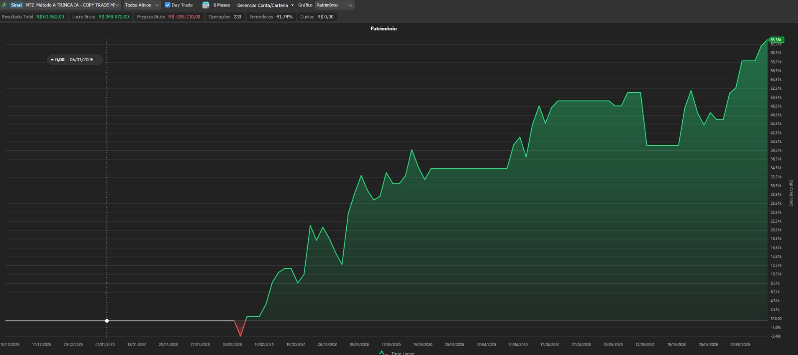
Task: Click the Time Lapse legend label
Action: (402, 353)
